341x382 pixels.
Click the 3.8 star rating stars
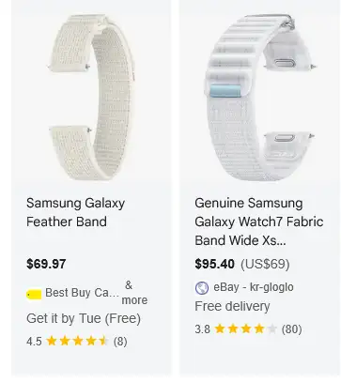[x=246, y=329]
